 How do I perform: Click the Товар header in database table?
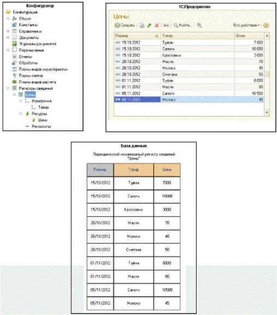coord(133,170)
